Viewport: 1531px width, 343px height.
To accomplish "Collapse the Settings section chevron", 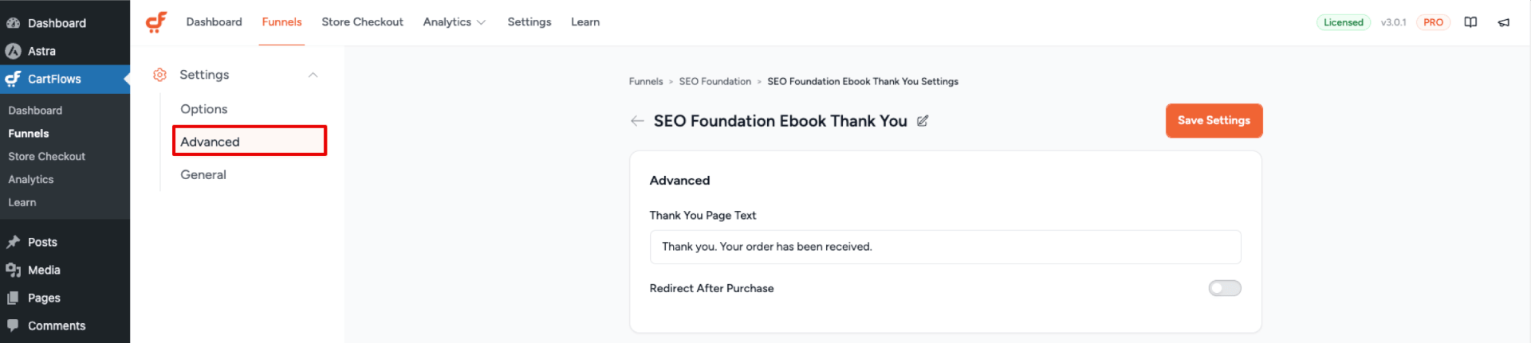I will (313, 75).
